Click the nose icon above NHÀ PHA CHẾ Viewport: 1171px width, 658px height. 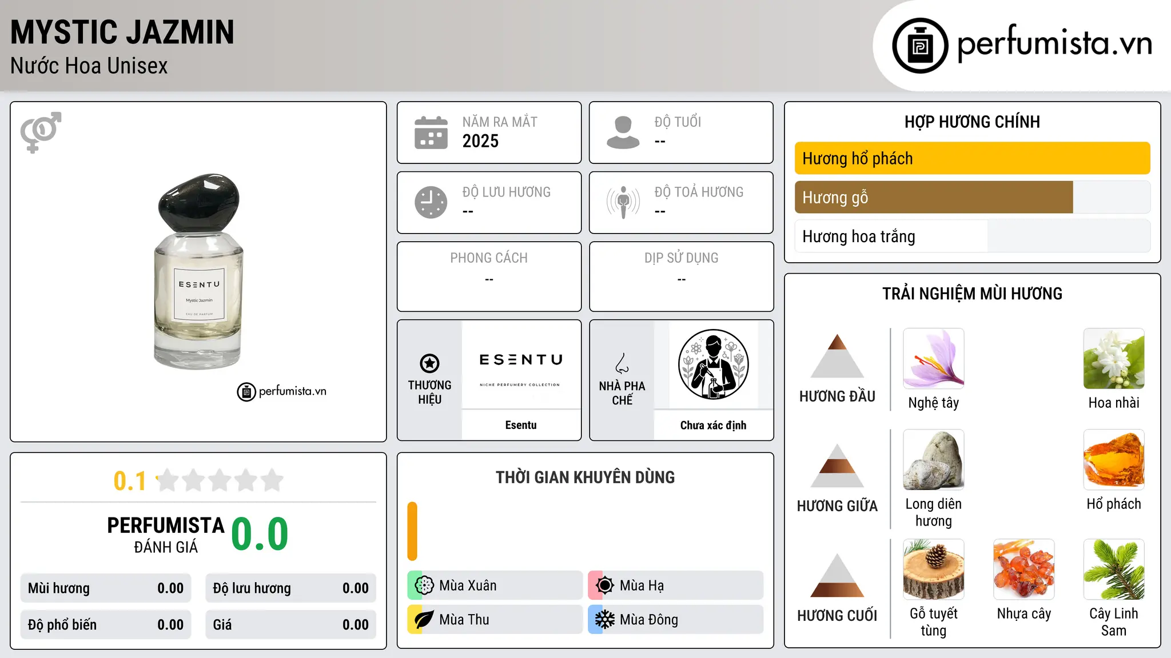point(622,363)
